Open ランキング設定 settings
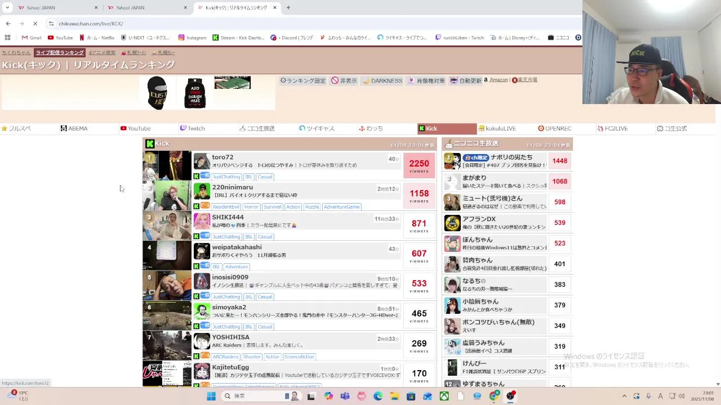Screen dimensions: 721x405 point(303,80)
